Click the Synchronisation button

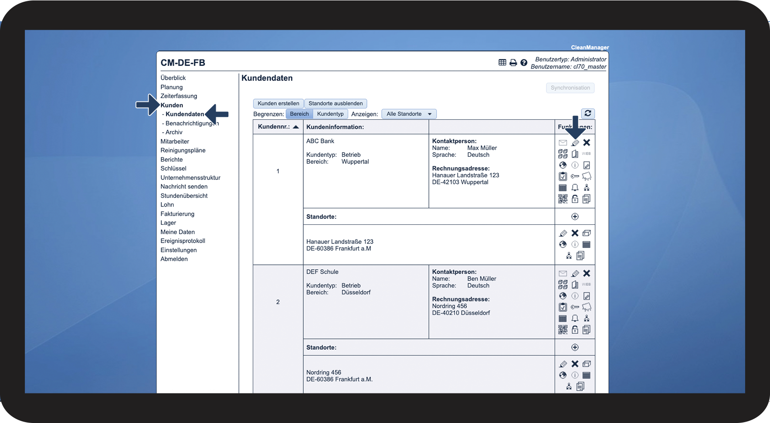pyautogui.click(x=570, y=88)
